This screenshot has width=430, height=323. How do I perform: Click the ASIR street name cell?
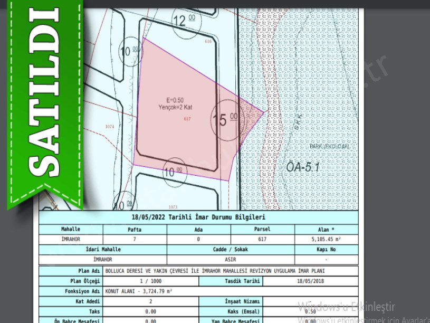point(231,260)
